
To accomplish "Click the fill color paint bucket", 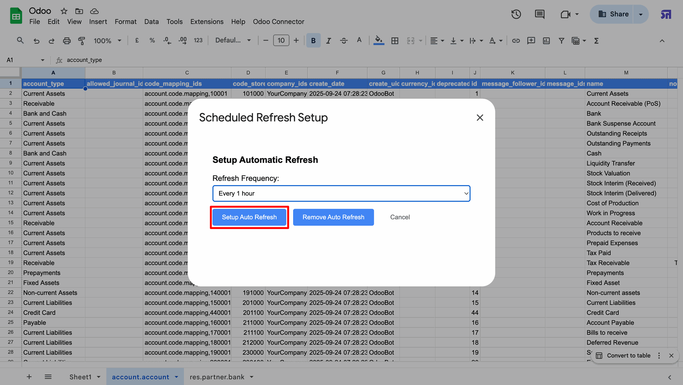I will (378, 41).
